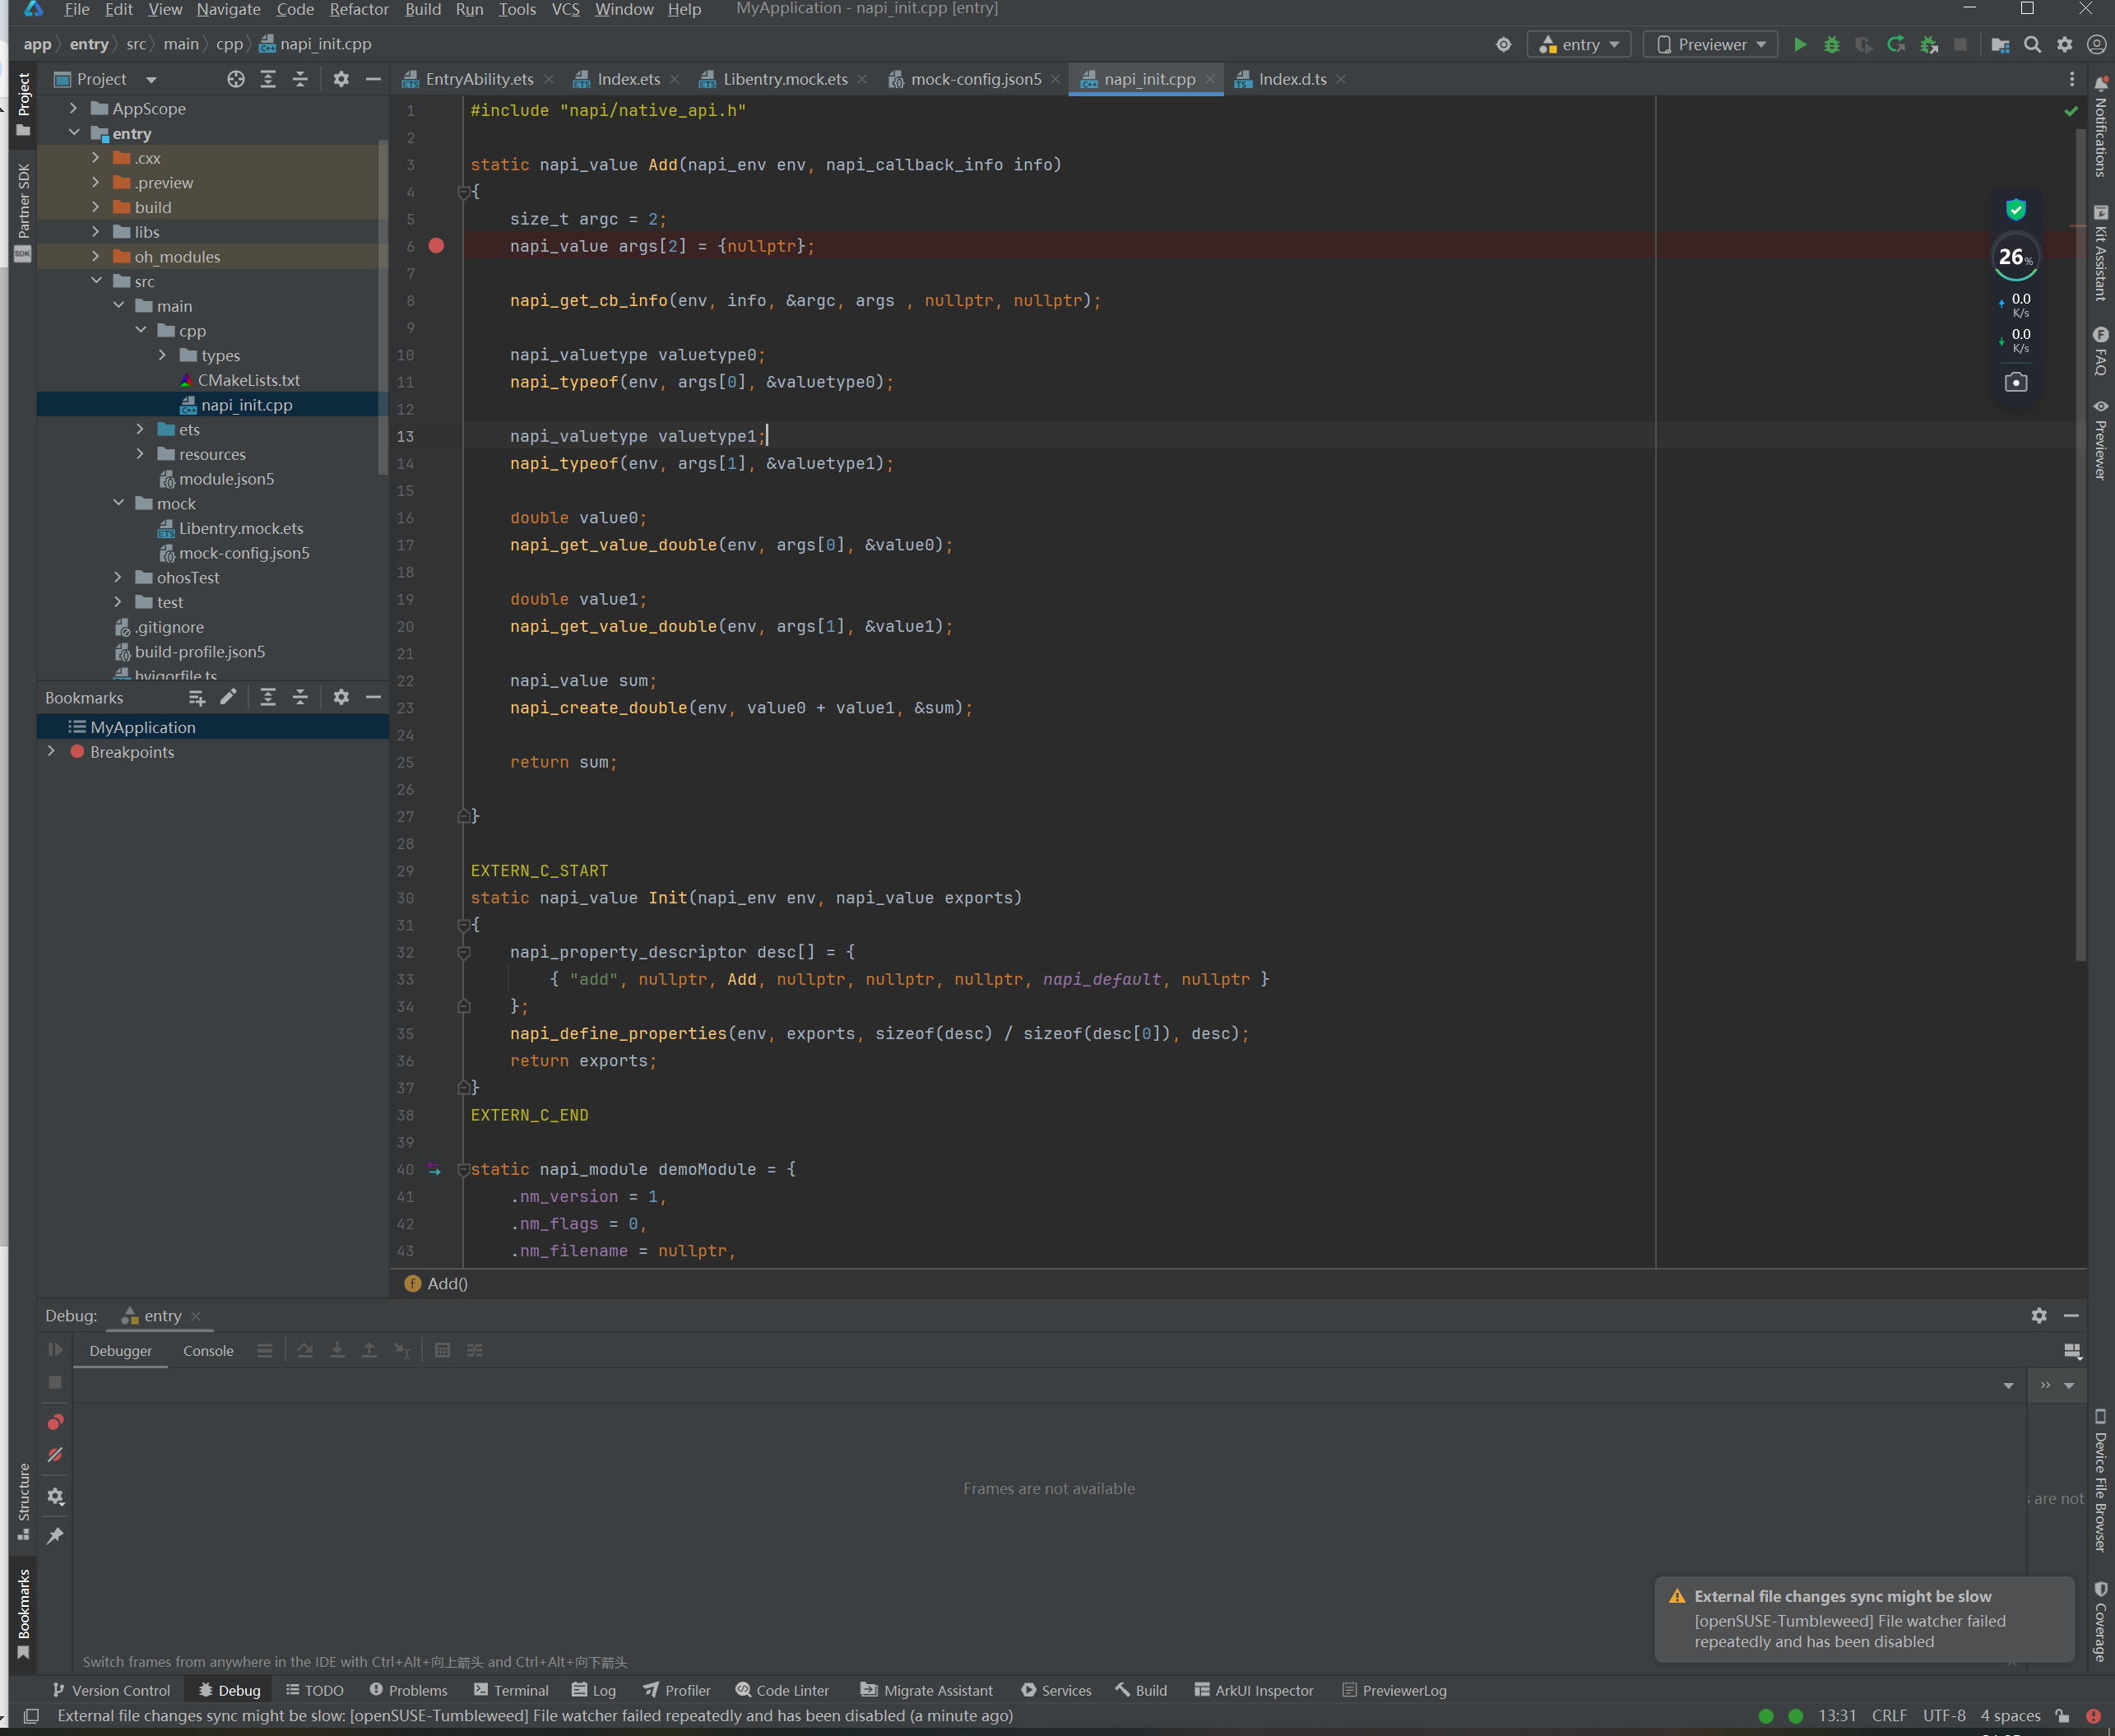2115x1736 pixels.
Task: Select CMakeLists.txt in the project tree
Action: coord(248,380)
